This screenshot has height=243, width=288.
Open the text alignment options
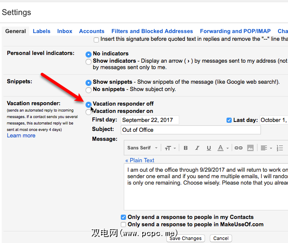(x=264, y=148)
